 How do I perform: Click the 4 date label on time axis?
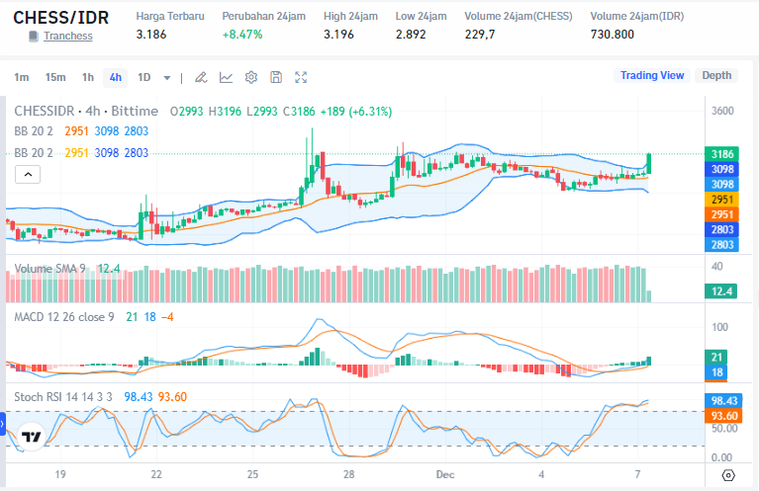(x=541, y=474)
